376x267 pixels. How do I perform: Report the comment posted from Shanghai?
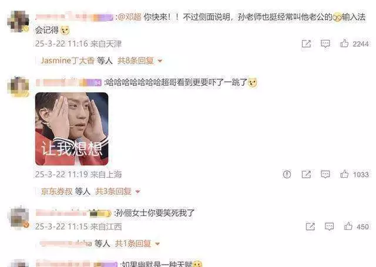(x=287, y=174)
